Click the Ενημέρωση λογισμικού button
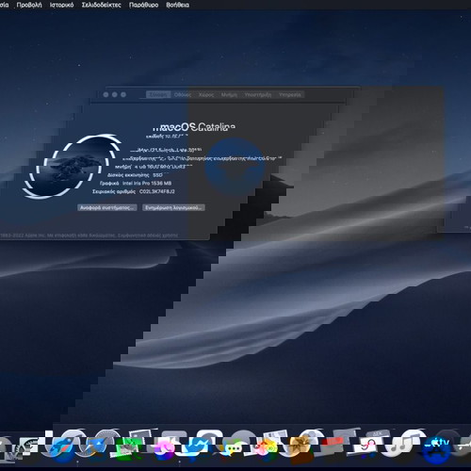471x471 pixels. tap(173, 207)
